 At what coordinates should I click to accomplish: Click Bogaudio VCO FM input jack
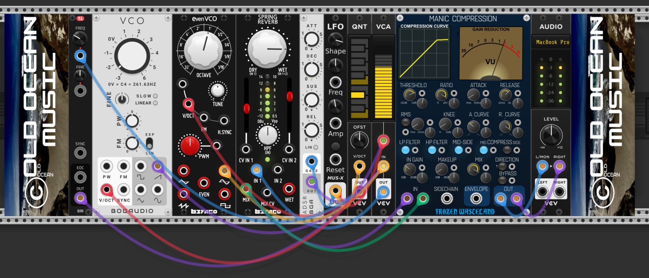click(123, 166)
